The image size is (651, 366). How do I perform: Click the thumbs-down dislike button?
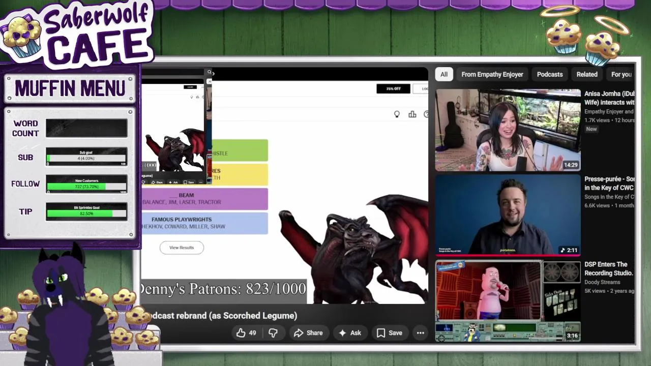point(273,333)
